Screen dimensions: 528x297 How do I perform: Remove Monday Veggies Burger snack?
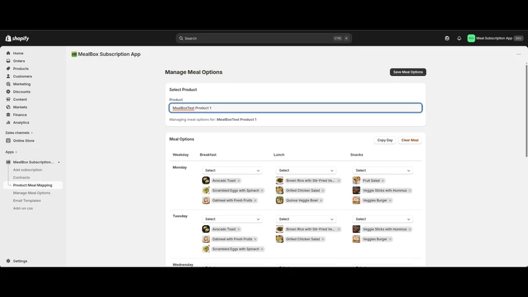tap(390, 201)
